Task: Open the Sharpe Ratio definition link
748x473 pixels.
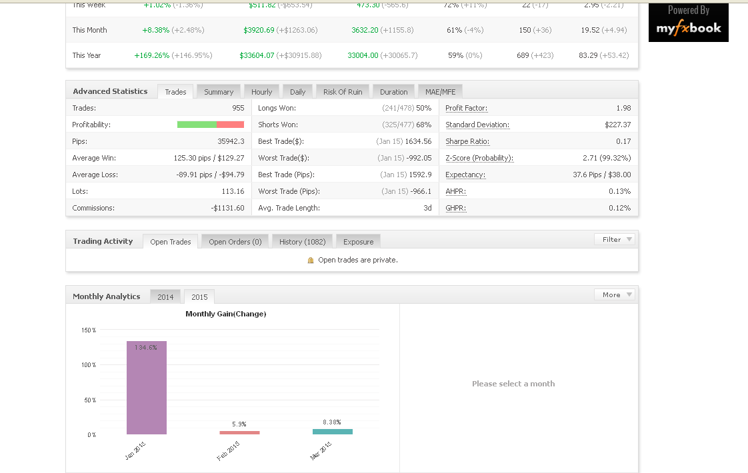Action: 467,142
